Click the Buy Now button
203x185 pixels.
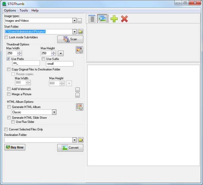(x=15, y=147)
